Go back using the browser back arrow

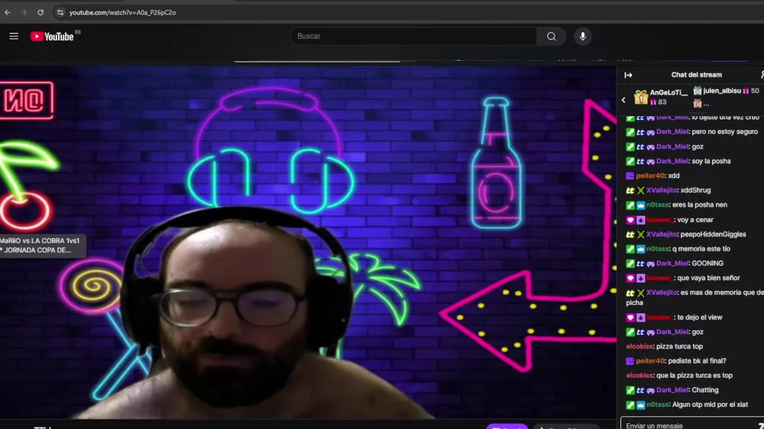(8, 12)
